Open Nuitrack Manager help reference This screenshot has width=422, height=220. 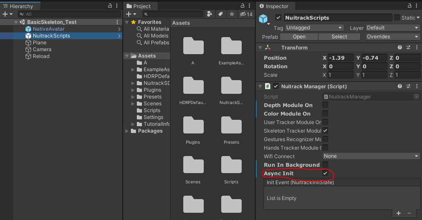[400, 86]
